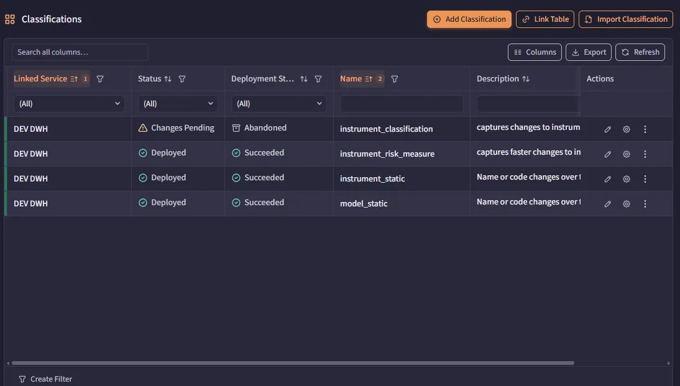
Task: Click description 'captures faster changes to in'
Action: coord(528,152)
